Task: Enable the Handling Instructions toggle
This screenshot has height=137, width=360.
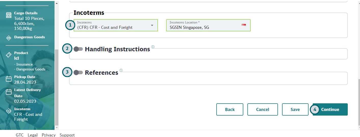Action: (78, 49)
